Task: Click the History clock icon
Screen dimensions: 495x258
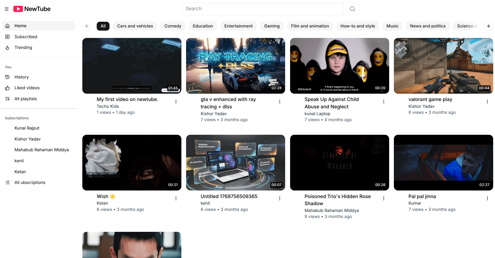Action: (8, 77)
